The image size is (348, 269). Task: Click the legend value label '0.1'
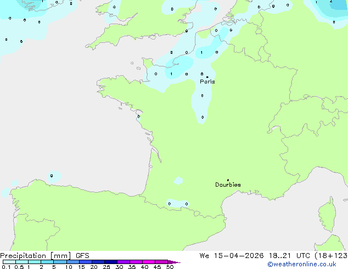6,267
